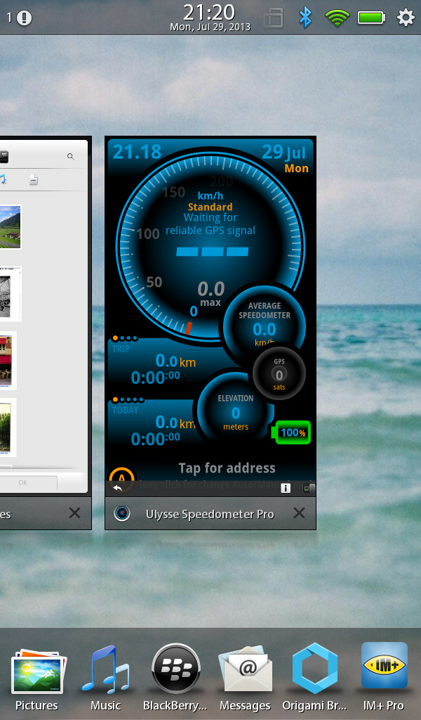Tap the back arrow in speedometer bar
Screen dimensions: 421x720
[117, 488]
